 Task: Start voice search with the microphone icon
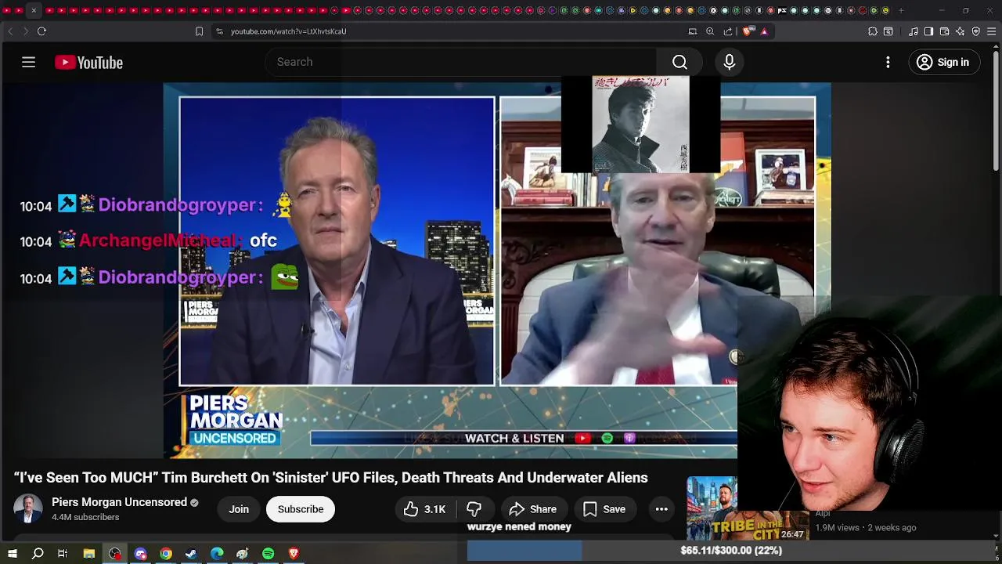pyautogui.click(x=729, y=62)
